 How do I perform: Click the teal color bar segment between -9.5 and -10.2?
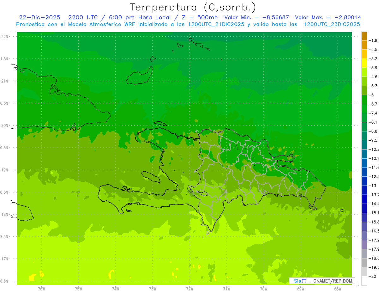pyautogui.click(x=364, y=145)
